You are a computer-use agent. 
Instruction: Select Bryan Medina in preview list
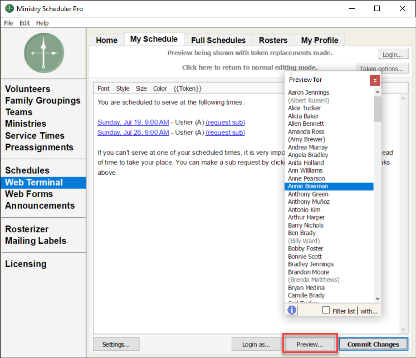coord(306,288)
